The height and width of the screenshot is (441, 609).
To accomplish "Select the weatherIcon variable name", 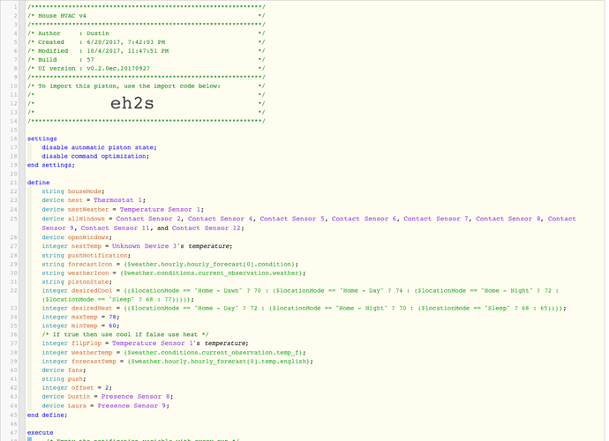I will pos(88,273).
